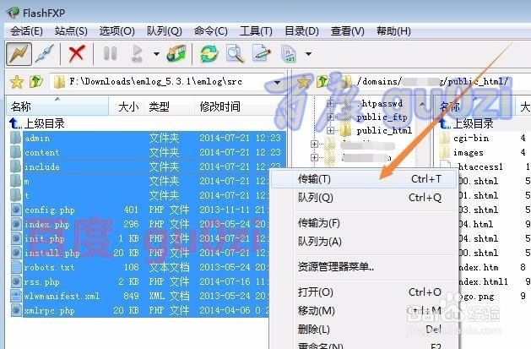531x349 pixels.
Task: Sort local list by 修改时间 column header
Action: 241,106
